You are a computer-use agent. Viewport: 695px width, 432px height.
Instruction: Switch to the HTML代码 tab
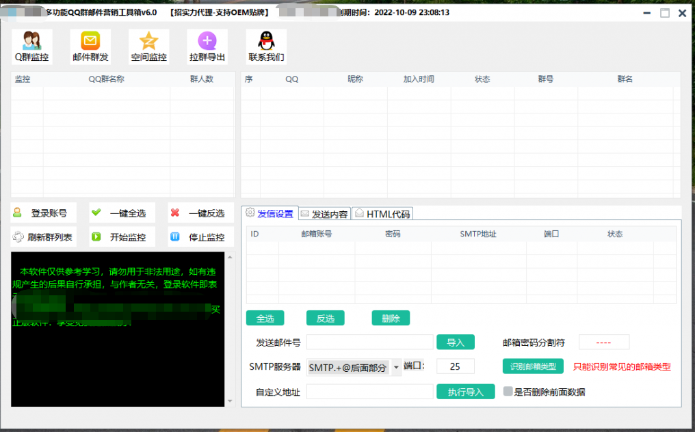(383, 214)
